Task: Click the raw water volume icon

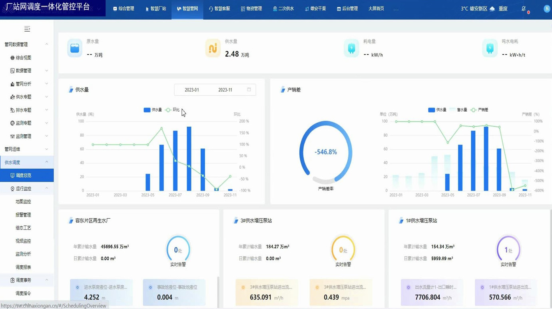Action: tap(75, 48)
